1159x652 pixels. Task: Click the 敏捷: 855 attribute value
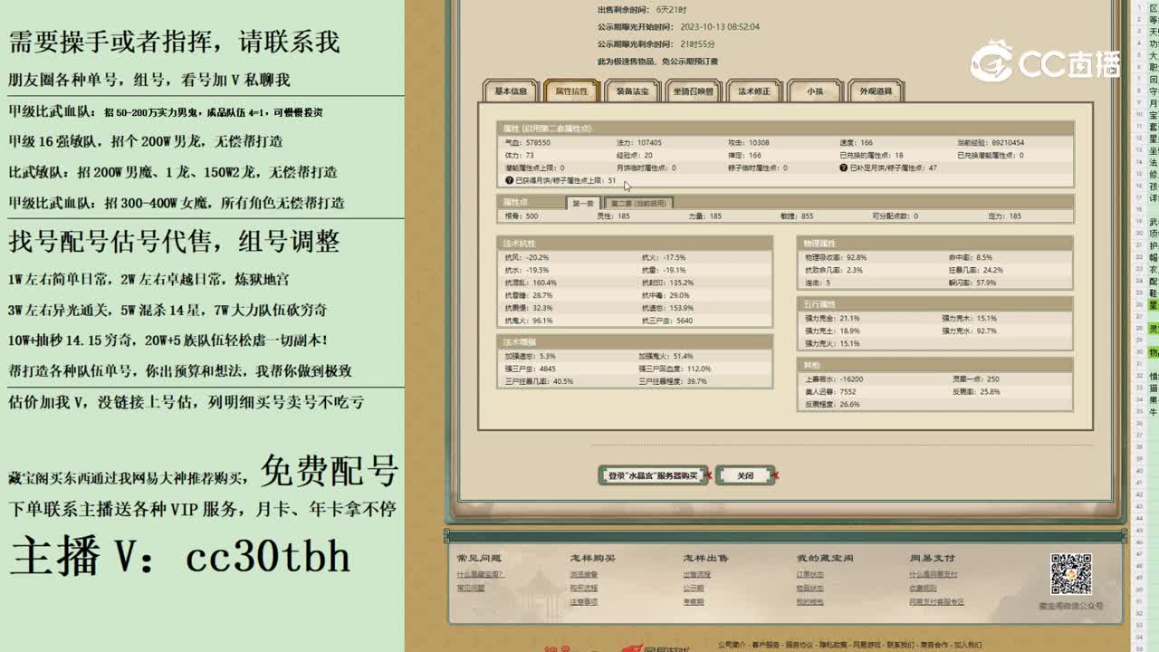797,216
